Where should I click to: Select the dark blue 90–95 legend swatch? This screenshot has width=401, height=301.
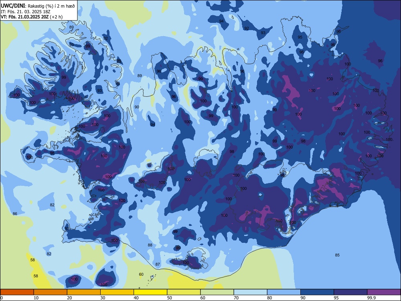[x=317, y=292]
